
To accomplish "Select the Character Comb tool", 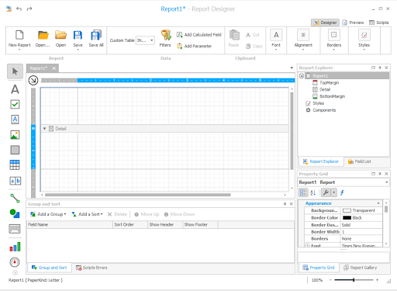I will [x=16, y=181].
